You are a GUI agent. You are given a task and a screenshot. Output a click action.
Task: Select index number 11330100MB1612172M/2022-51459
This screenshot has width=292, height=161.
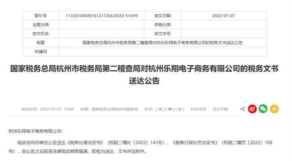(102, 16)
